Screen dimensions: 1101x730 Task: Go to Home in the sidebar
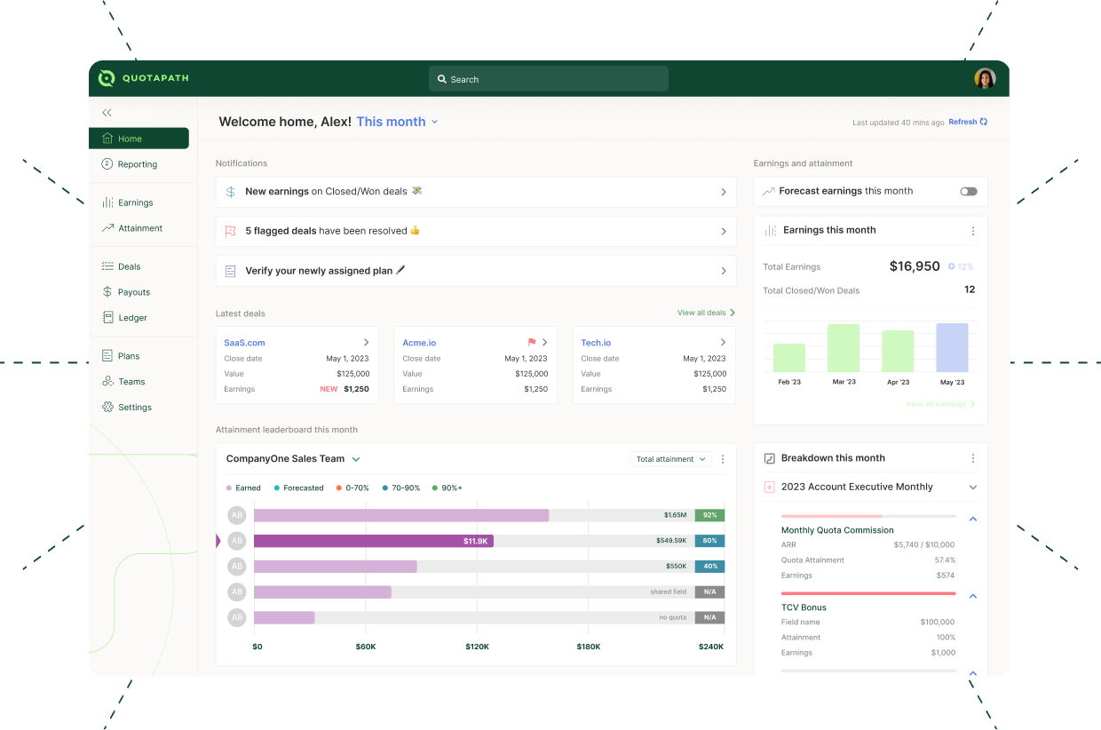pyautogui.click(x=139, y=139)
